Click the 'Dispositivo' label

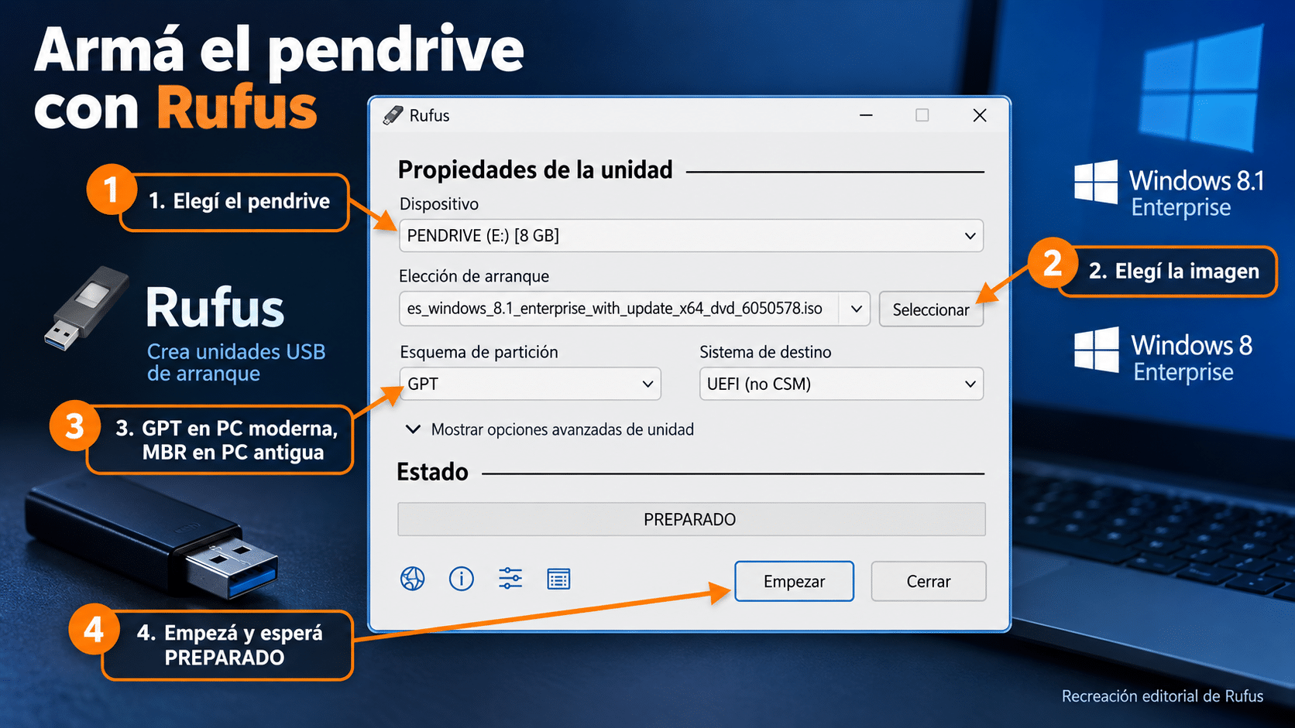(x=439, y=204)
